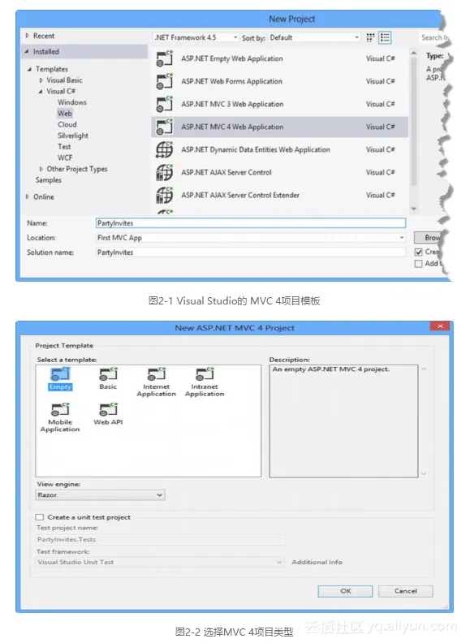Image resolution: width=466 pixels, height=643 pixels.
Task: Toggle the Add to source control checkbox
Action: point(418,264)
